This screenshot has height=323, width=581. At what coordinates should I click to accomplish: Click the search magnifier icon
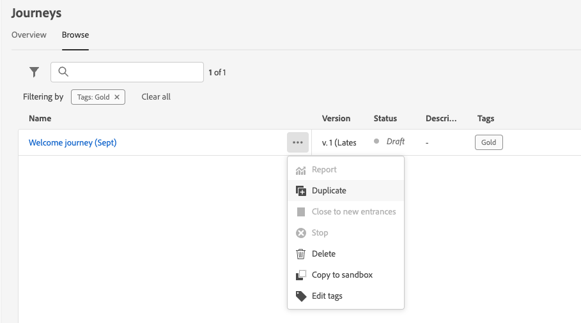[x=63, y=72]
